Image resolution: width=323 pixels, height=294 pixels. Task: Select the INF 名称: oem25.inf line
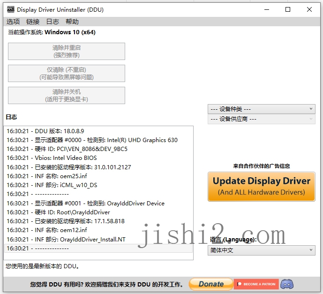pyautogui.click(x=98, y=176)
